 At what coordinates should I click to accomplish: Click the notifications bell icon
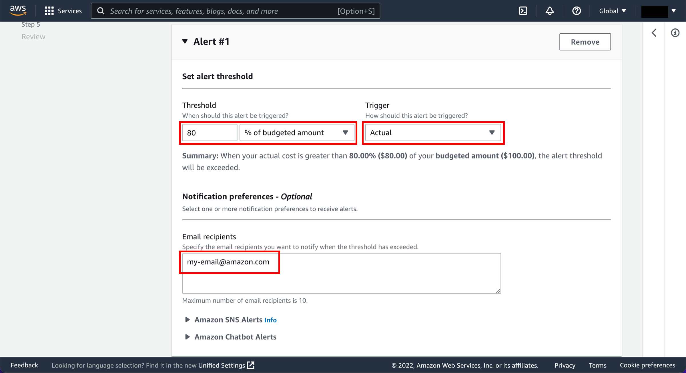[550, 11]
